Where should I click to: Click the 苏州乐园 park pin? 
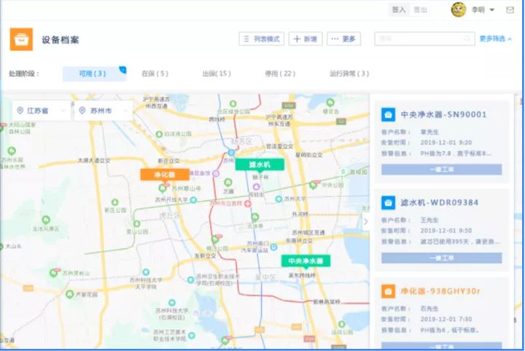[12, 151]
